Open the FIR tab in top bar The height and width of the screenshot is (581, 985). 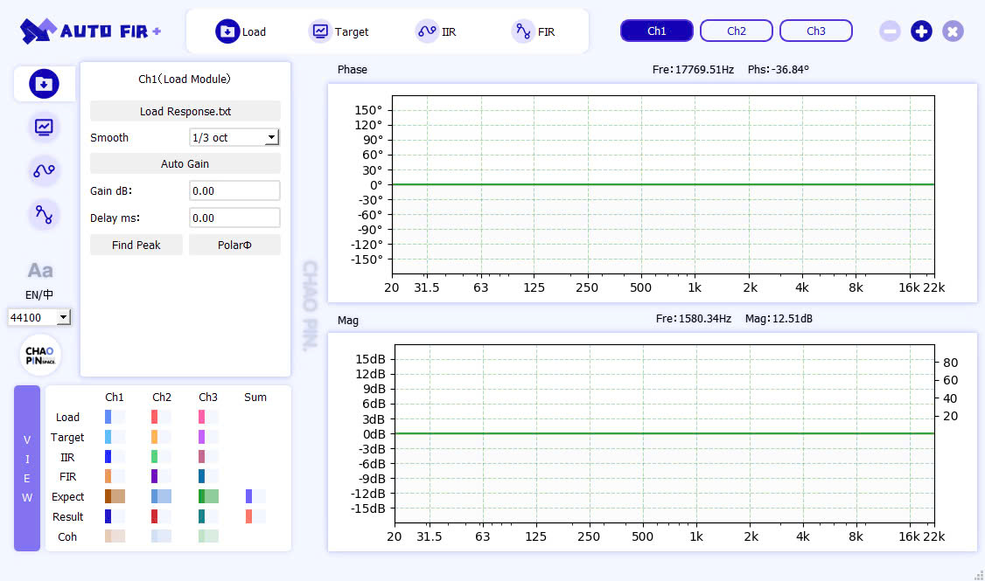pos(534,31)
